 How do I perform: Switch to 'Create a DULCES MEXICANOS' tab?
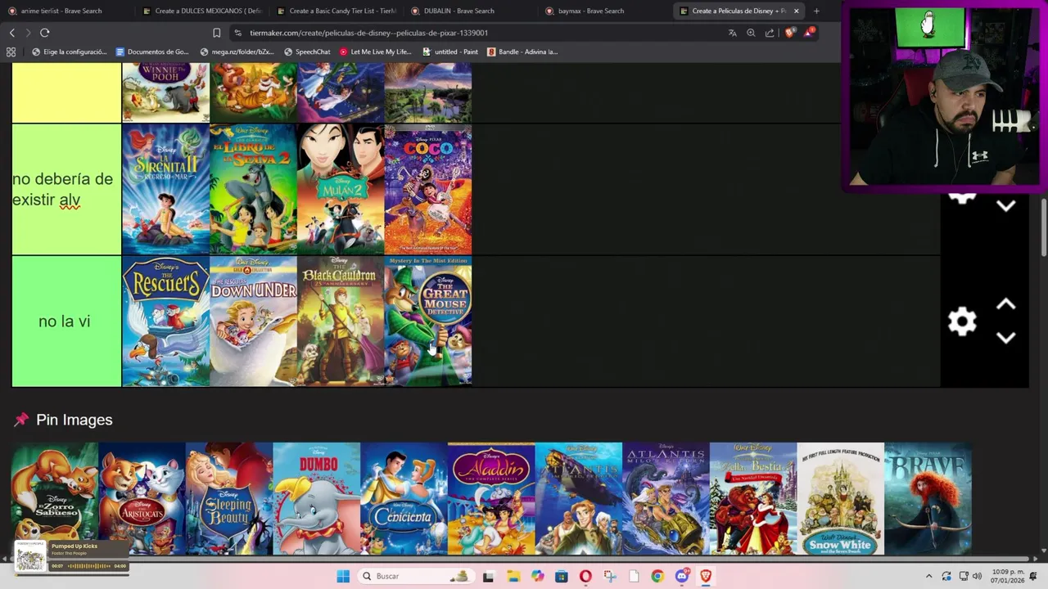pos(201,11)
